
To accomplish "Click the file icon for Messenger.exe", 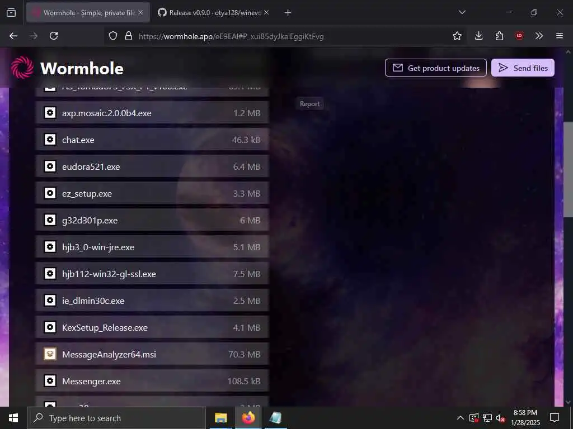I will [50, 381].
